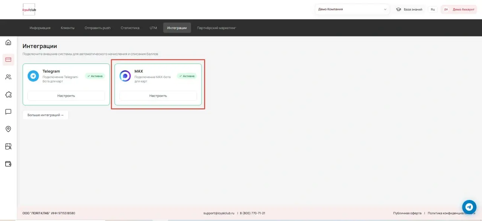Open the puzzle piece integrations sidebar icon
The height and width of the screenshot is (221, 482).
click(8, 94)
